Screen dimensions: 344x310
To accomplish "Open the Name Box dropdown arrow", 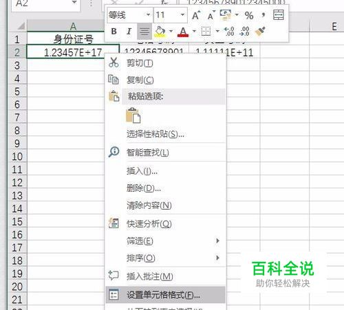I will click(x=74, y=3).
